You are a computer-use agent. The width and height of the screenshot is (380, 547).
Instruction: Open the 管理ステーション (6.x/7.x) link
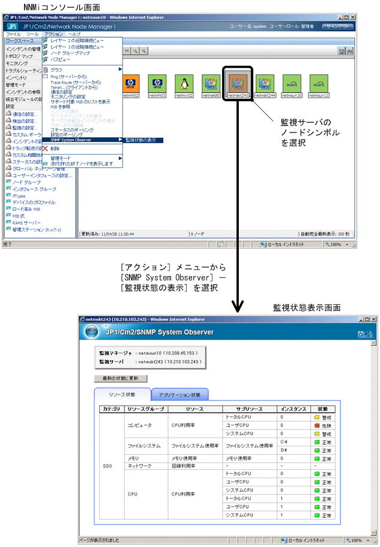pyautogui.click(x=37, y=229)
